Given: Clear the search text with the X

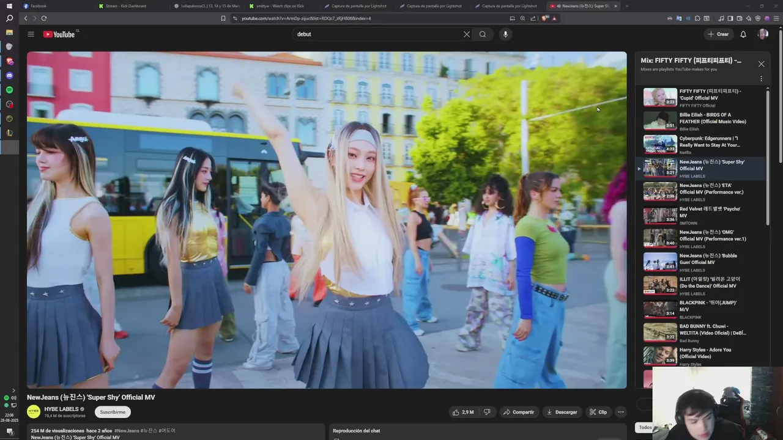Looking at the screenshot, I should pos(467,34).
